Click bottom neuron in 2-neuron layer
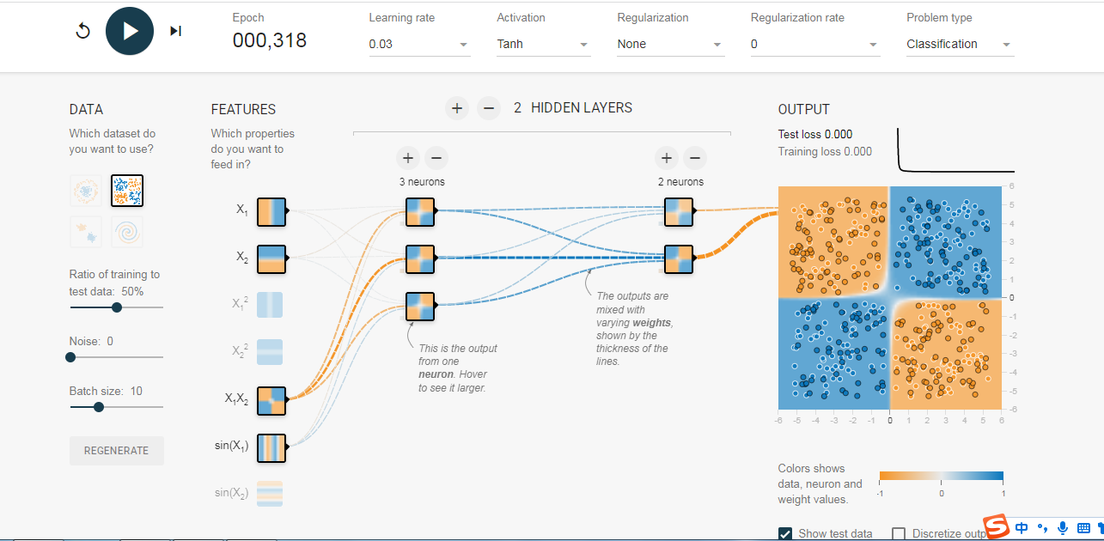Image resolution: width=1104 pixels, height=541 pixels. (x=679, y=258)
